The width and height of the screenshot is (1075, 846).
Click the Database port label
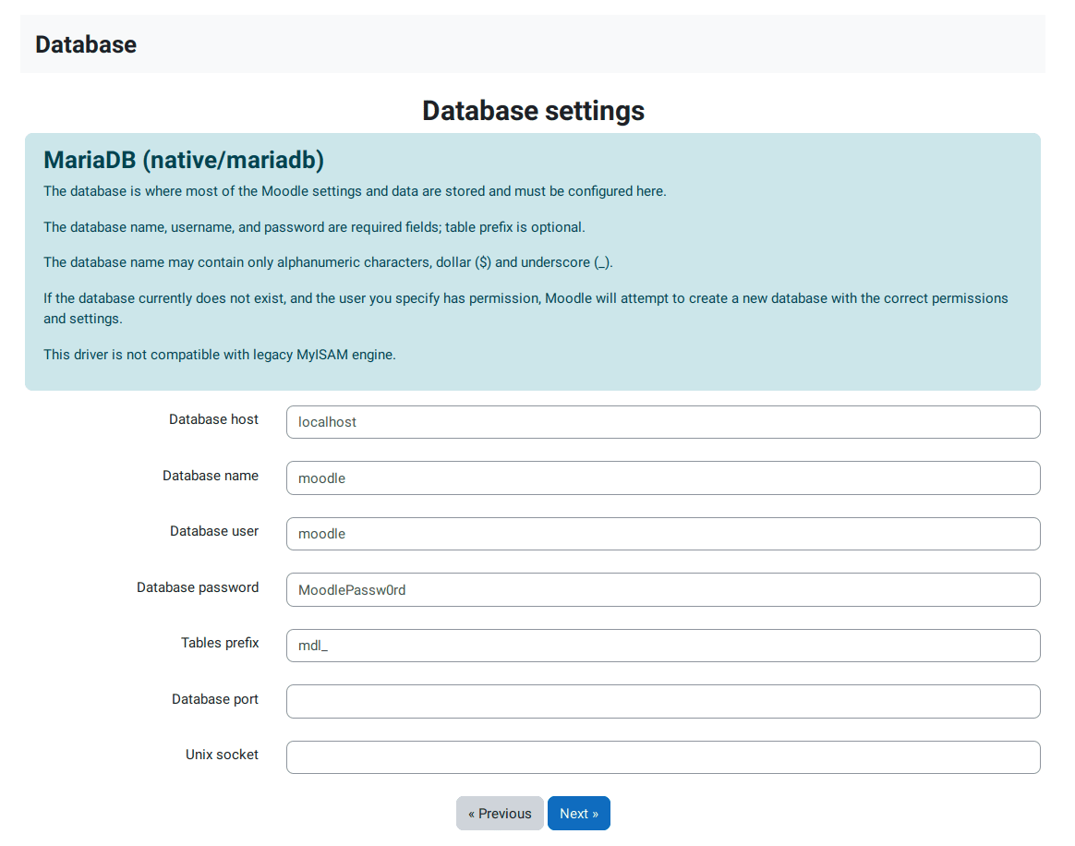215,699
